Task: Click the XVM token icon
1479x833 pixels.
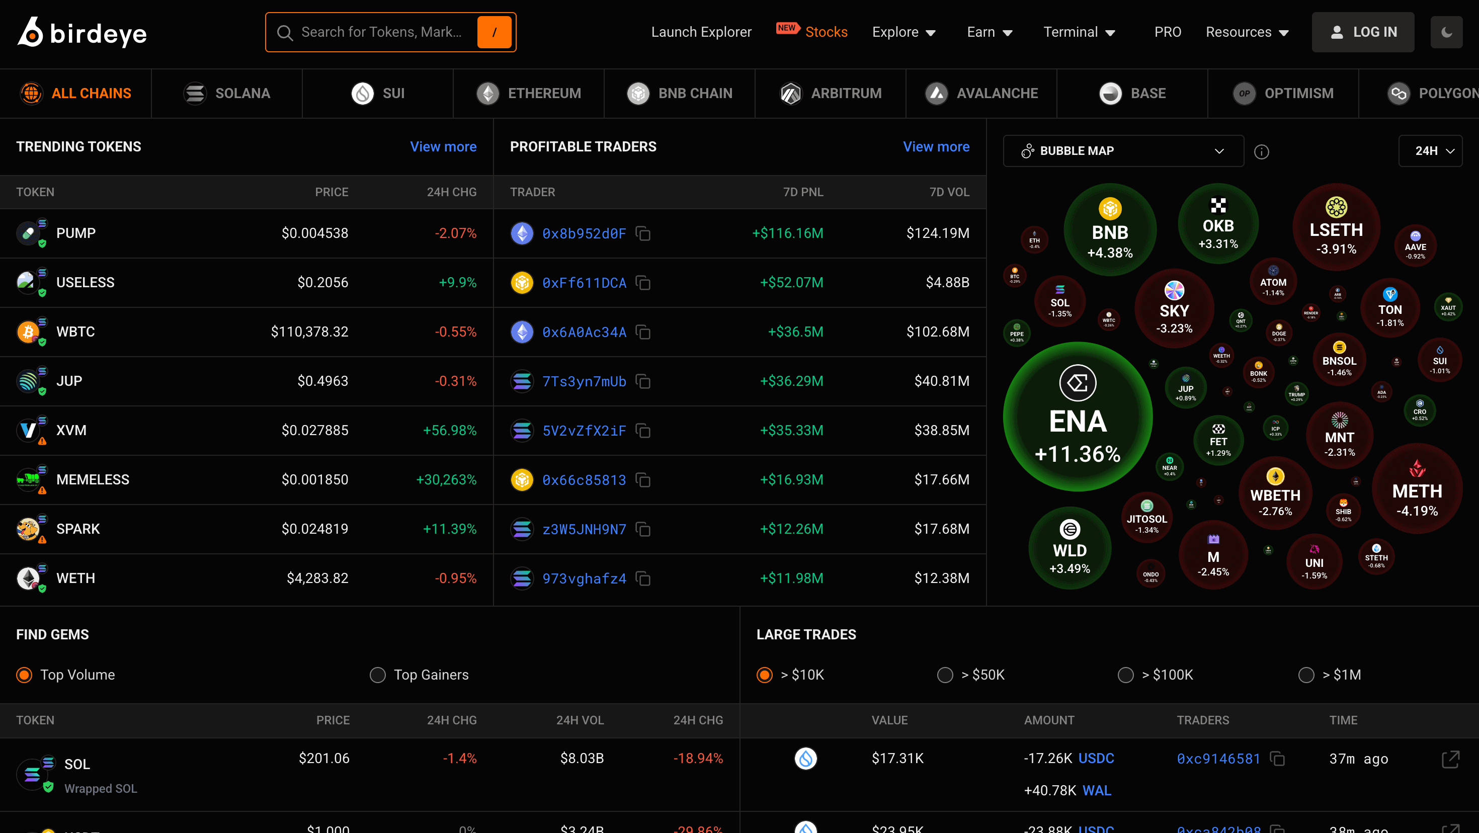Action: pos(29,431)
